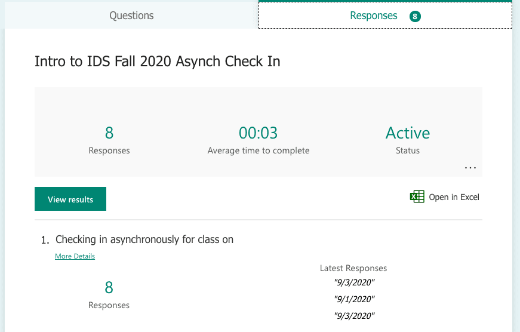Select the Average time to complete label

point(258,150)
